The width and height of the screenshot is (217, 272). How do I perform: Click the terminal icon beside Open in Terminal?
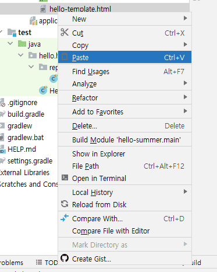click(x=65, y=177)
